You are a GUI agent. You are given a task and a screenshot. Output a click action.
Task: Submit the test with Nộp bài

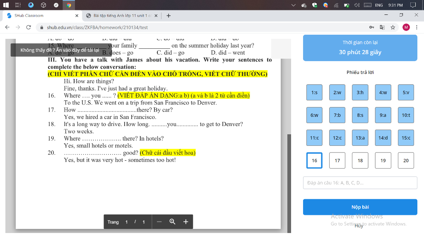360,207
